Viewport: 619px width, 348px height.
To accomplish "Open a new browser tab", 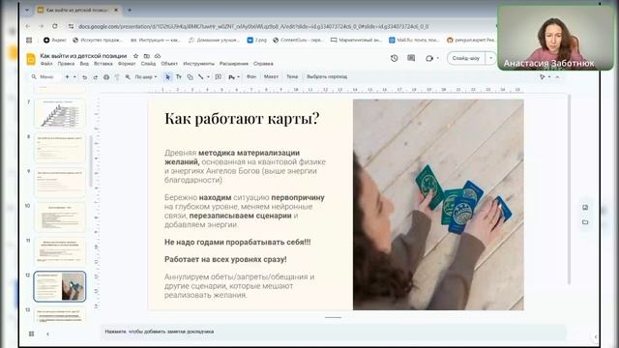I will coord(130,10).
